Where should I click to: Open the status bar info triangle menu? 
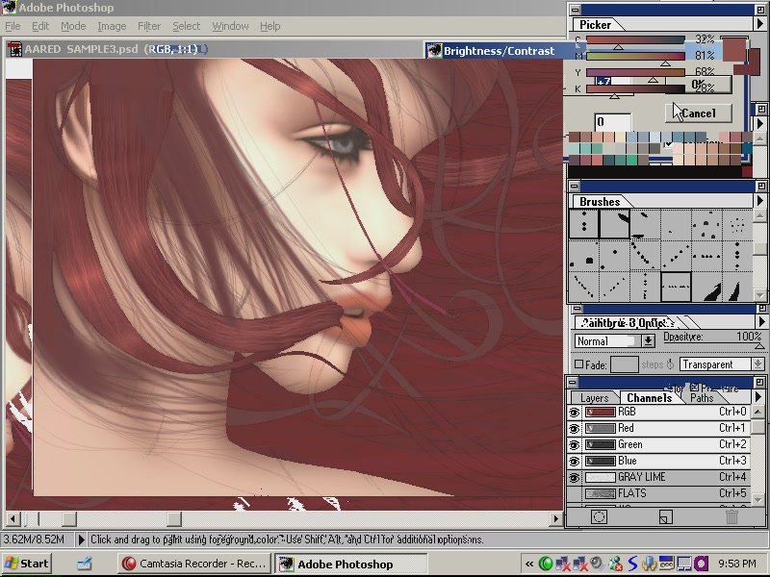pos(81,539)
